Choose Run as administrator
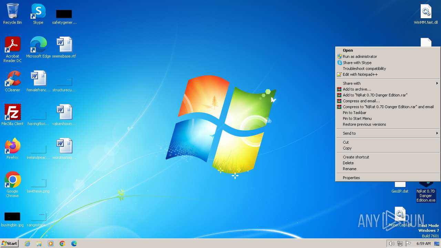The height and width of the screenshot is (248, 441). (388, 56)
